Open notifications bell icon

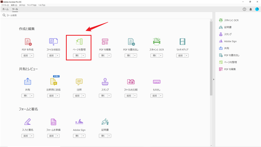click(251, 9)
